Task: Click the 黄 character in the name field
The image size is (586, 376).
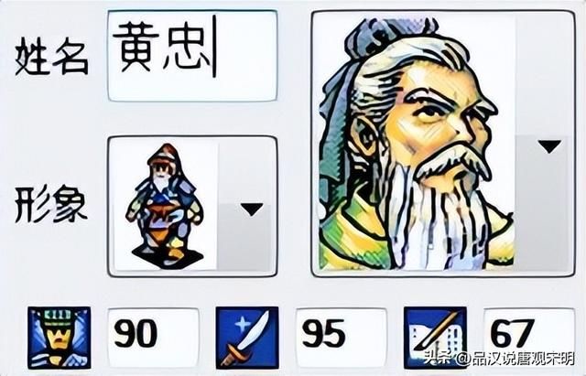Action: 136,47
